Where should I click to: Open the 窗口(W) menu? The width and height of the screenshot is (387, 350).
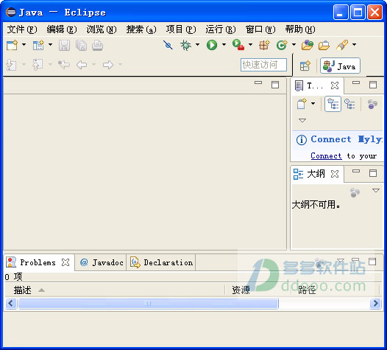[260, 29]
